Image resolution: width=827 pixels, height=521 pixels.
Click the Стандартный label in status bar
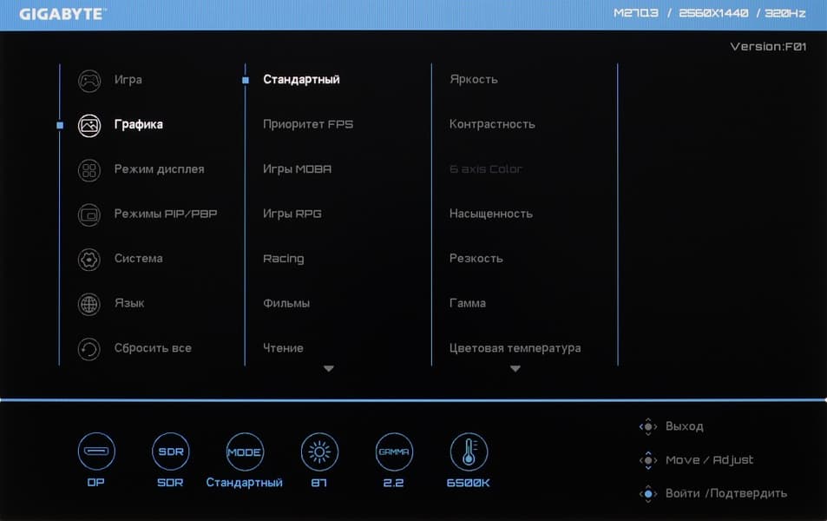(244, 483)
